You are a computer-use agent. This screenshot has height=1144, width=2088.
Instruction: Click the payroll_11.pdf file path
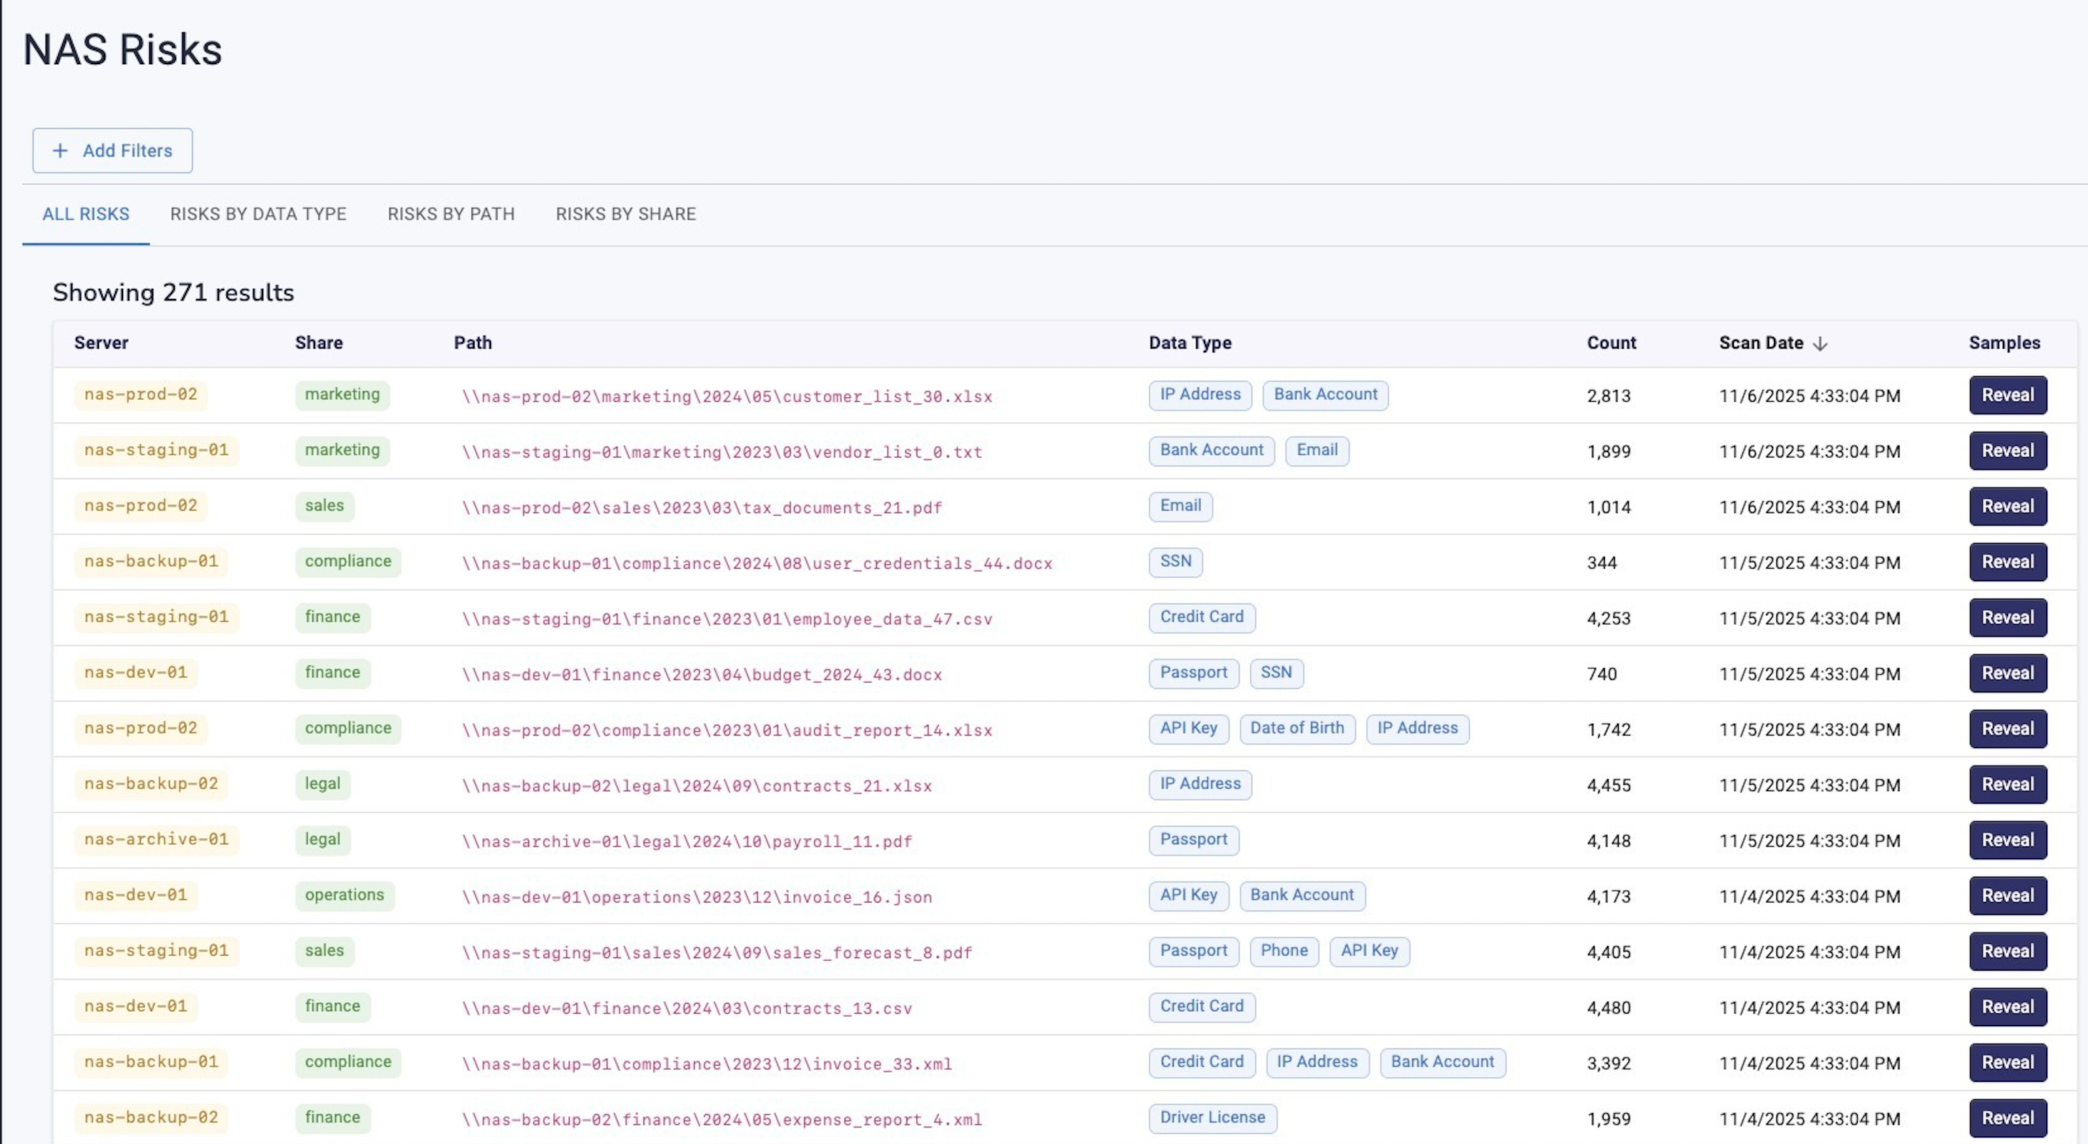(687, 841)
